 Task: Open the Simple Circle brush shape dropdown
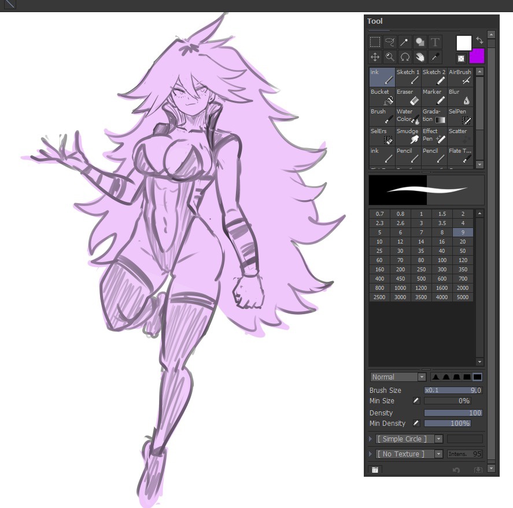pyautogui.click(x=409, y=439)
